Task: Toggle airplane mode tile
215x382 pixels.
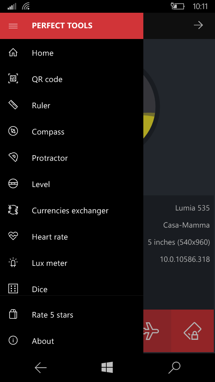Action: pyautogui.click(x=157, y=331)
